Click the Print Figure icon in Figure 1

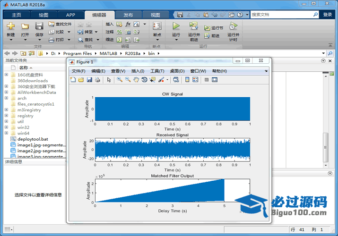coord(97,80)
